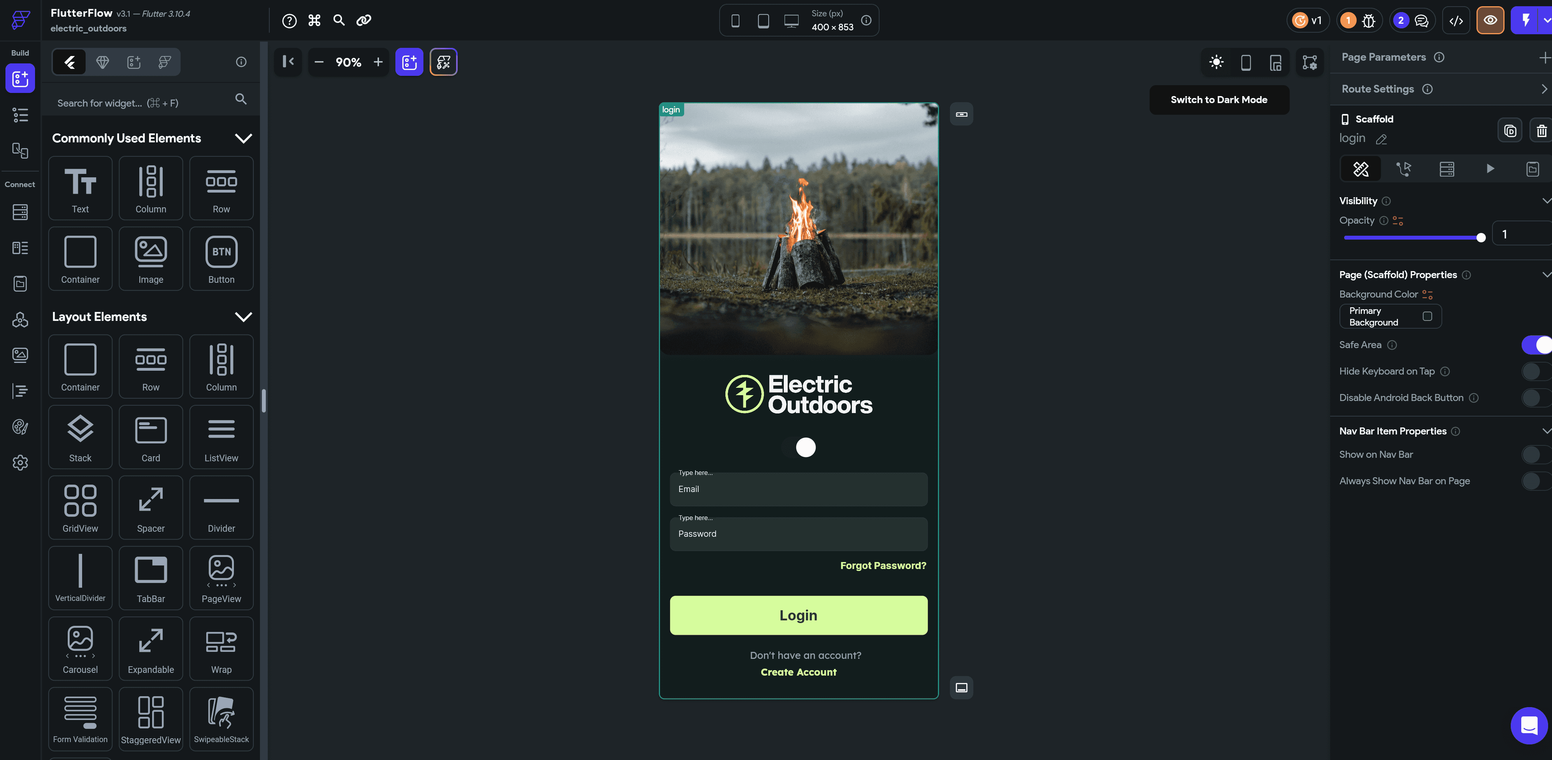Open the Firestore database sidebar icon

click(20, 212)
